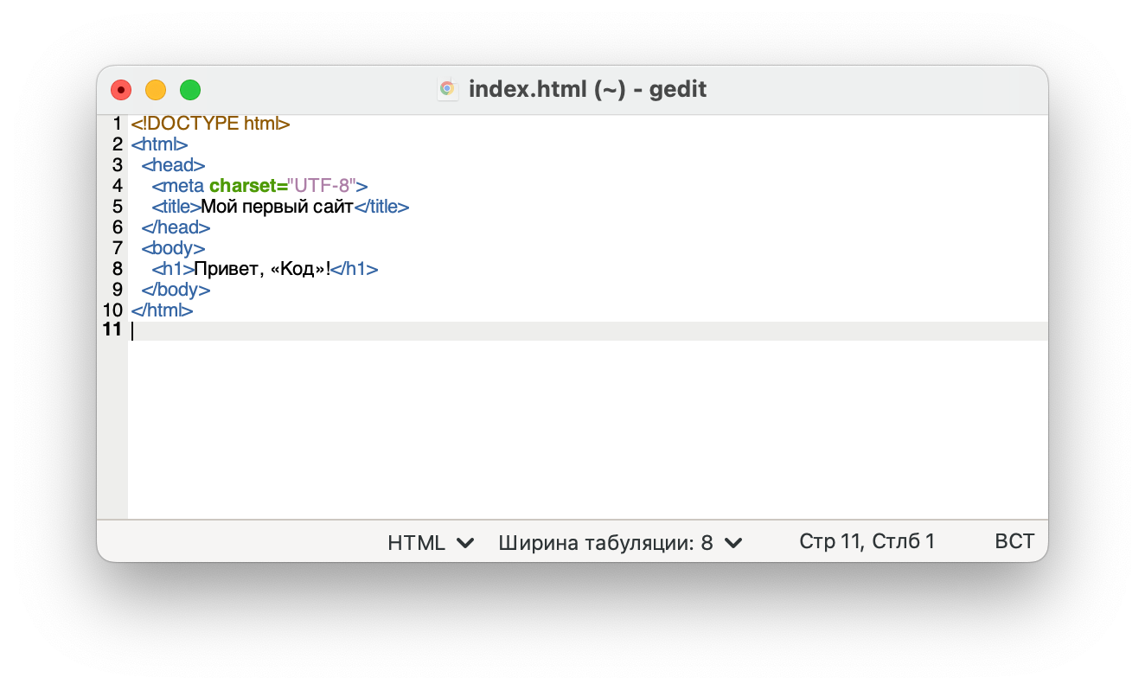The height and width of the screenshot is (690, 1145).
Task: Click the chevron next to HTML
Action: tap(465, 543)
